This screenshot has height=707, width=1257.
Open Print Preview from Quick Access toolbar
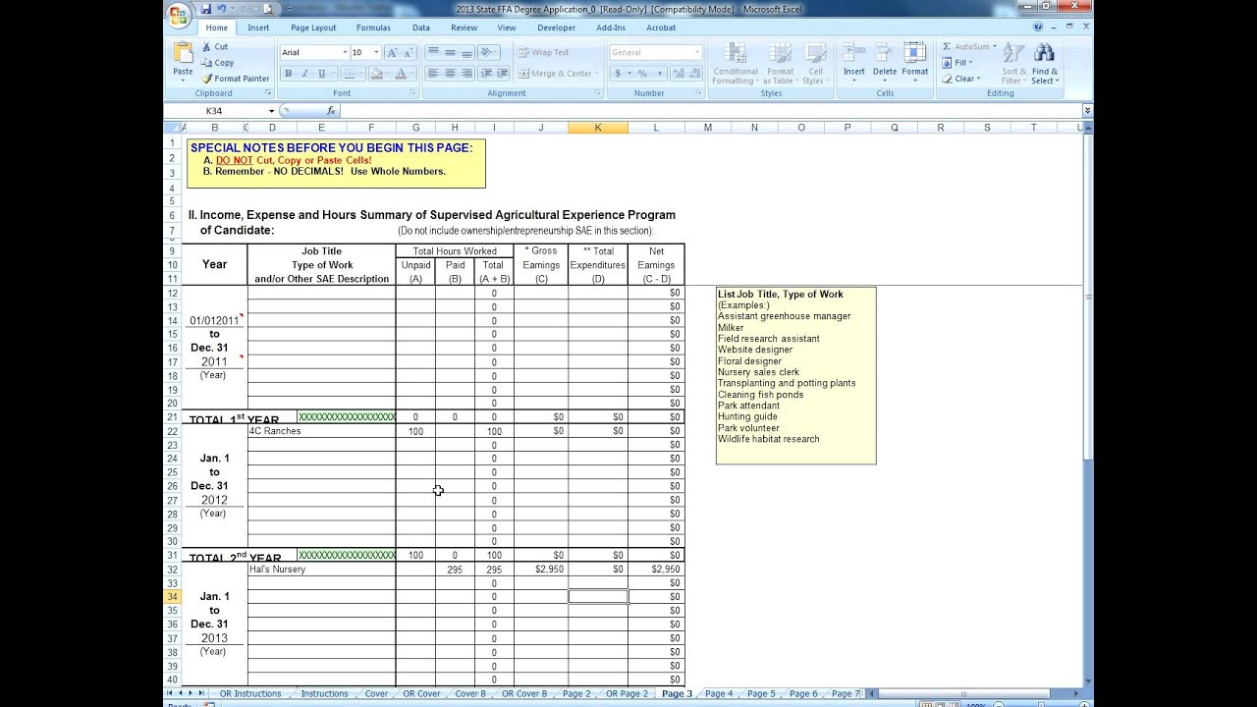point(267,9)
